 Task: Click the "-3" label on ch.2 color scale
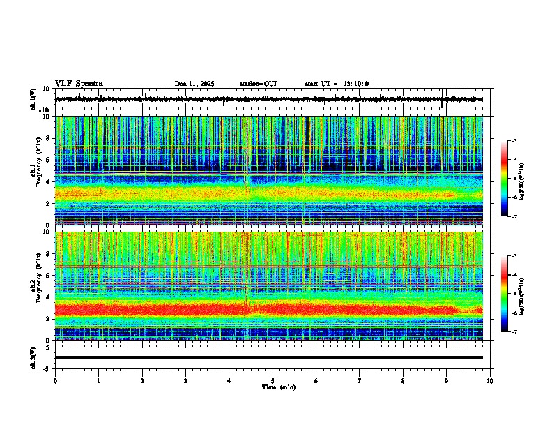click(514, 256)
